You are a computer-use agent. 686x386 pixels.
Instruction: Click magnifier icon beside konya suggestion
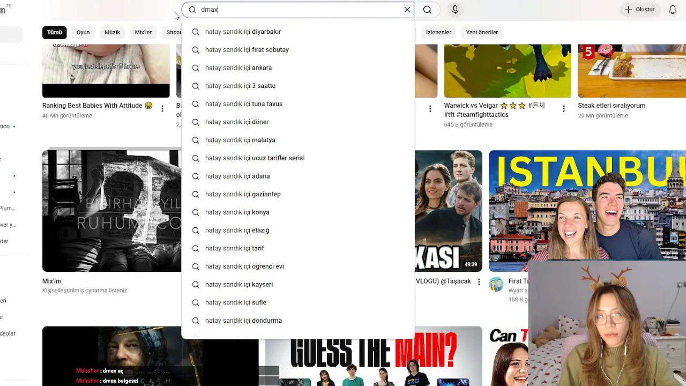[x=196, y=212]
